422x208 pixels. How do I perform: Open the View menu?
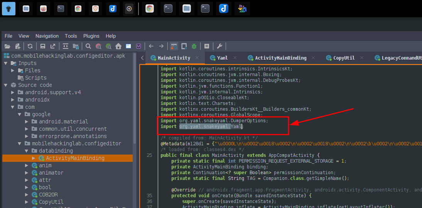(x=24, y=36)
